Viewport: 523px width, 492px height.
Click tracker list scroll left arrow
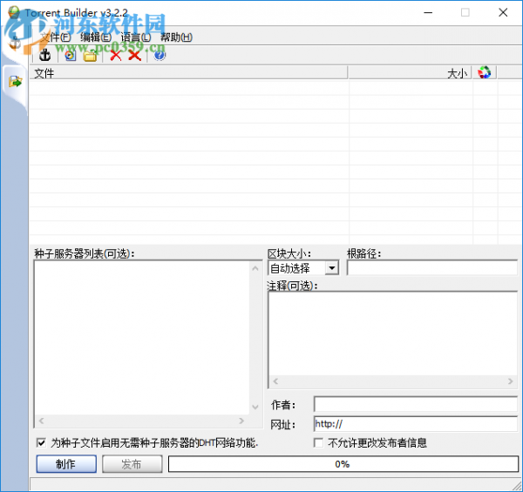pyautogui.click(x=41, y=421)
